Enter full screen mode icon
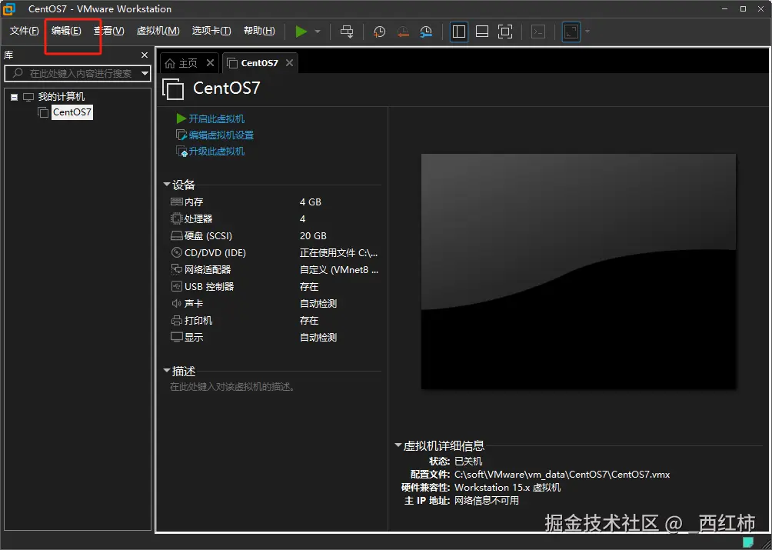The height and width of the screenshot is (550, 772). [505, 32]
